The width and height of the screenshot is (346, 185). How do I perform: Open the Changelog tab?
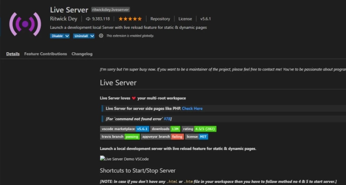[82, 54]
